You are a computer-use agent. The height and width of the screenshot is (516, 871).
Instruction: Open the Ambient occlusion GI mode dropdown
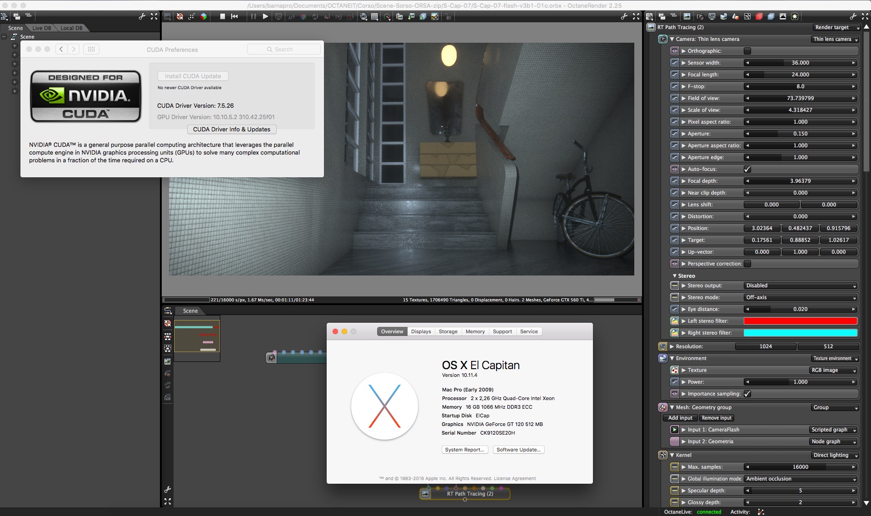coord(801,479)
